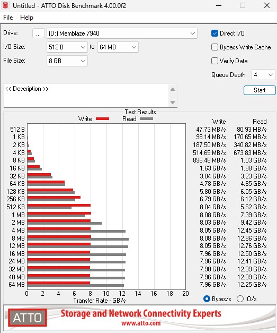Click the 9.42 GB/s read value
This screenshot has height=333, width=277.
[x=254, y=223]
